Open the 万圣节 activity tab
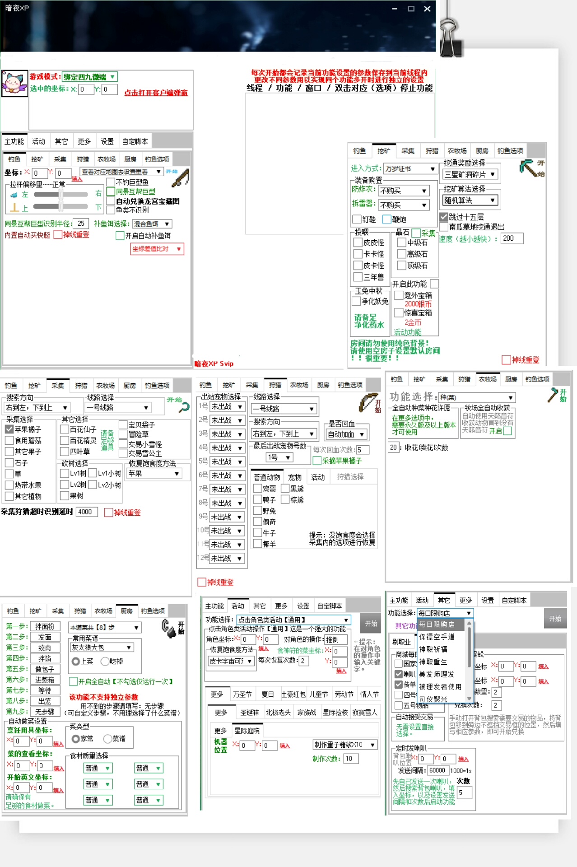Viewport: 577px width, 867px height. point(242,694)
